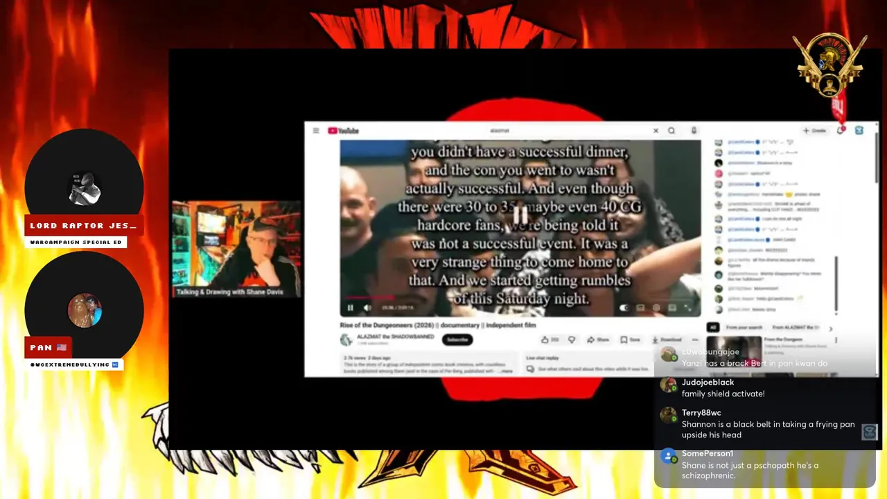Enter fullscreen on the video player
The image size is (887, 499).
coord(688,308)
